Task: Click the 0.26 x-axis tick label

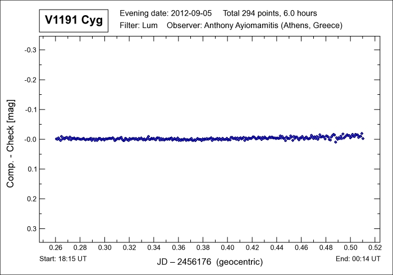Action: click(56, 247)
